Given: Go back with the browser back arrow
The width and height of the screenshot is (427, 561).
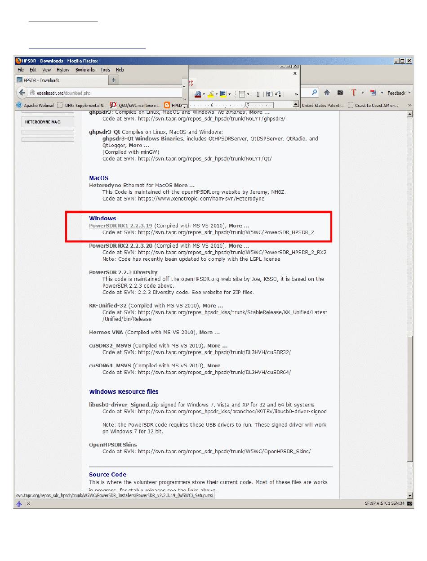Looking at the screenshot, I should pos(22,93).
